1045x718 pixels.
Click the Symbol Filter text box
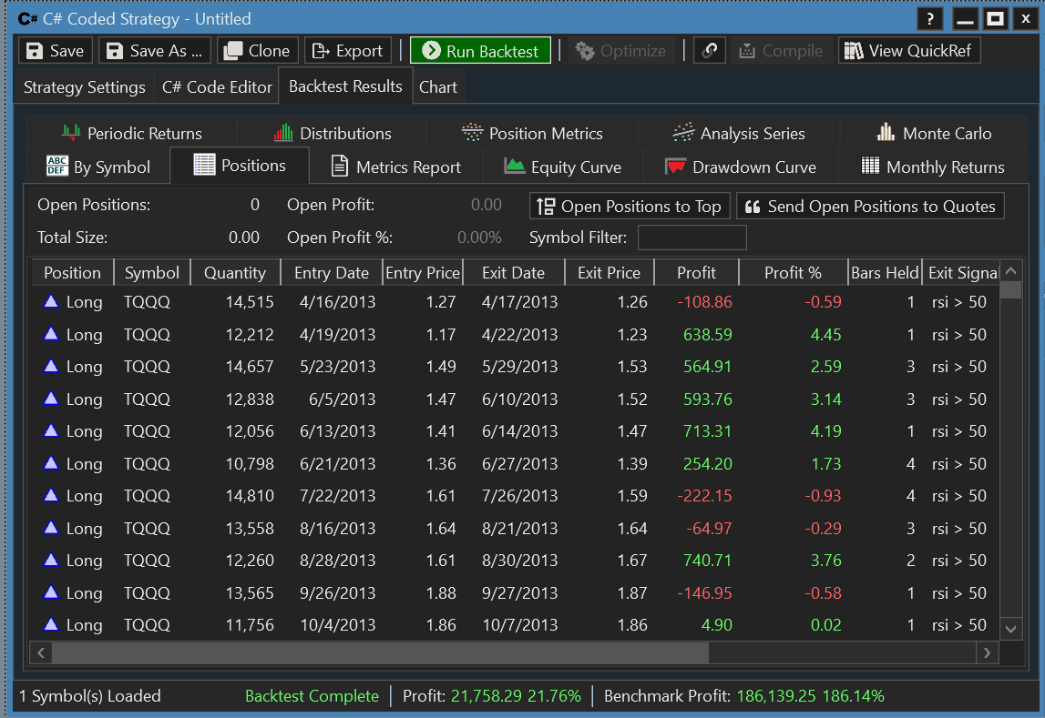pos(692,238)
